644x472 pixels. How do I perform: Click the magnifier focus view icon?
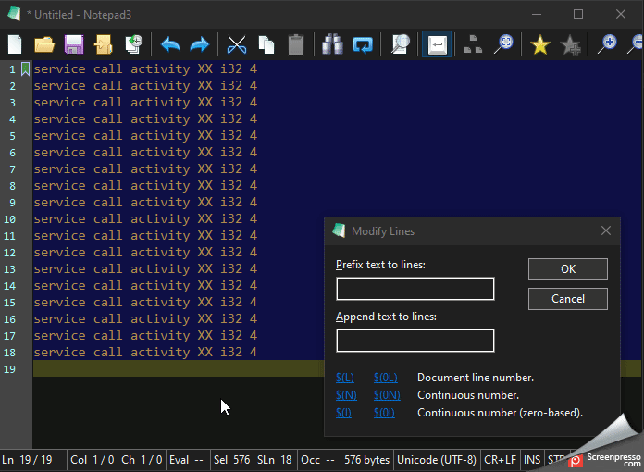pyautogui.click(x=503, y=44)
